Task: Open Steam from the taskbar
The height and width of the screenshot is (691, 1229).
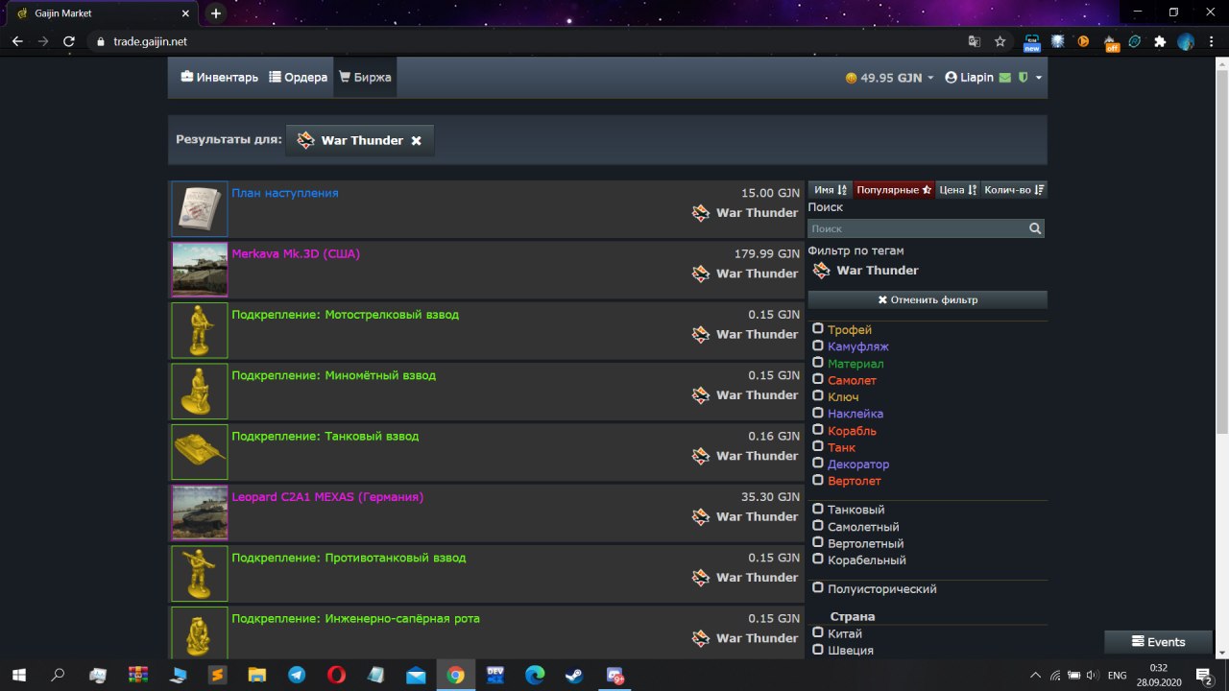Action: pos(573,676)
